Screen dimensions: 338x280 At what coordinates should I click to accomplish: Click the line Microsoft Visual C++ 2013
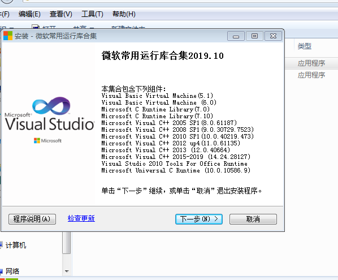166,150
